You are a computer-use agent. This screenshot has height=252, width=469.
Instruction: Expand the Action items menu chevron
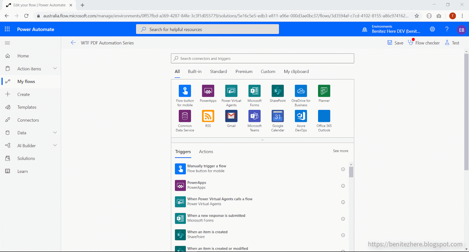click(55, 68)
